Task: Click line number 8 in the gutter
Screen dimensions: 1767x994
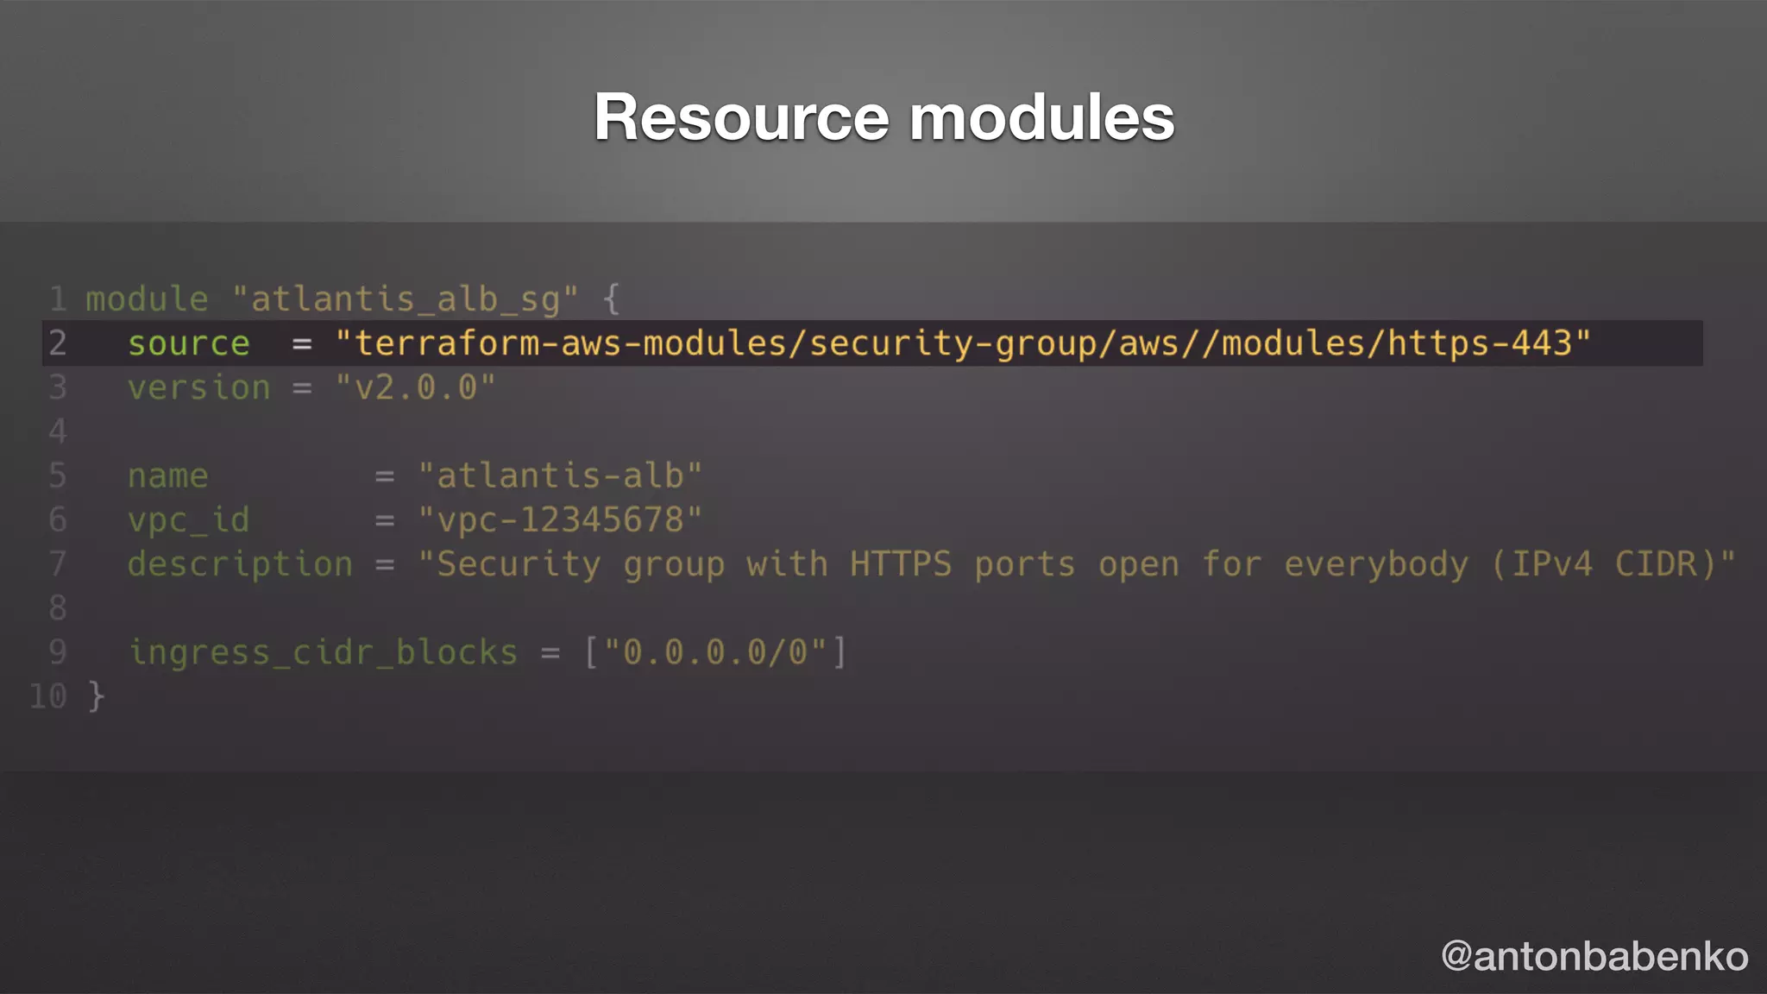Action: pos(58,608)
